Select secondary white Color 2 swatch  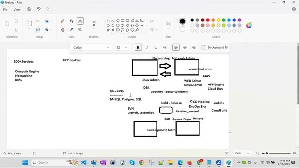point(182,29)
